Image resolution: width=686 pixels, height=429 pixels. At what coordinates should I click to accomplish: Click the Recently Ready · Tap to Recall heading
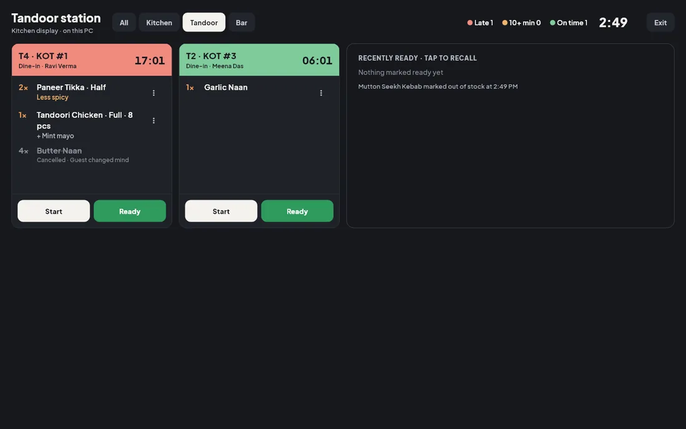[x=417, y=58]
